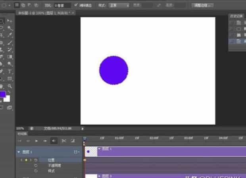Mute audio playback with the speaker icon
The height and width of the screenshot is (178, 246).
click(x=54, y=140)
